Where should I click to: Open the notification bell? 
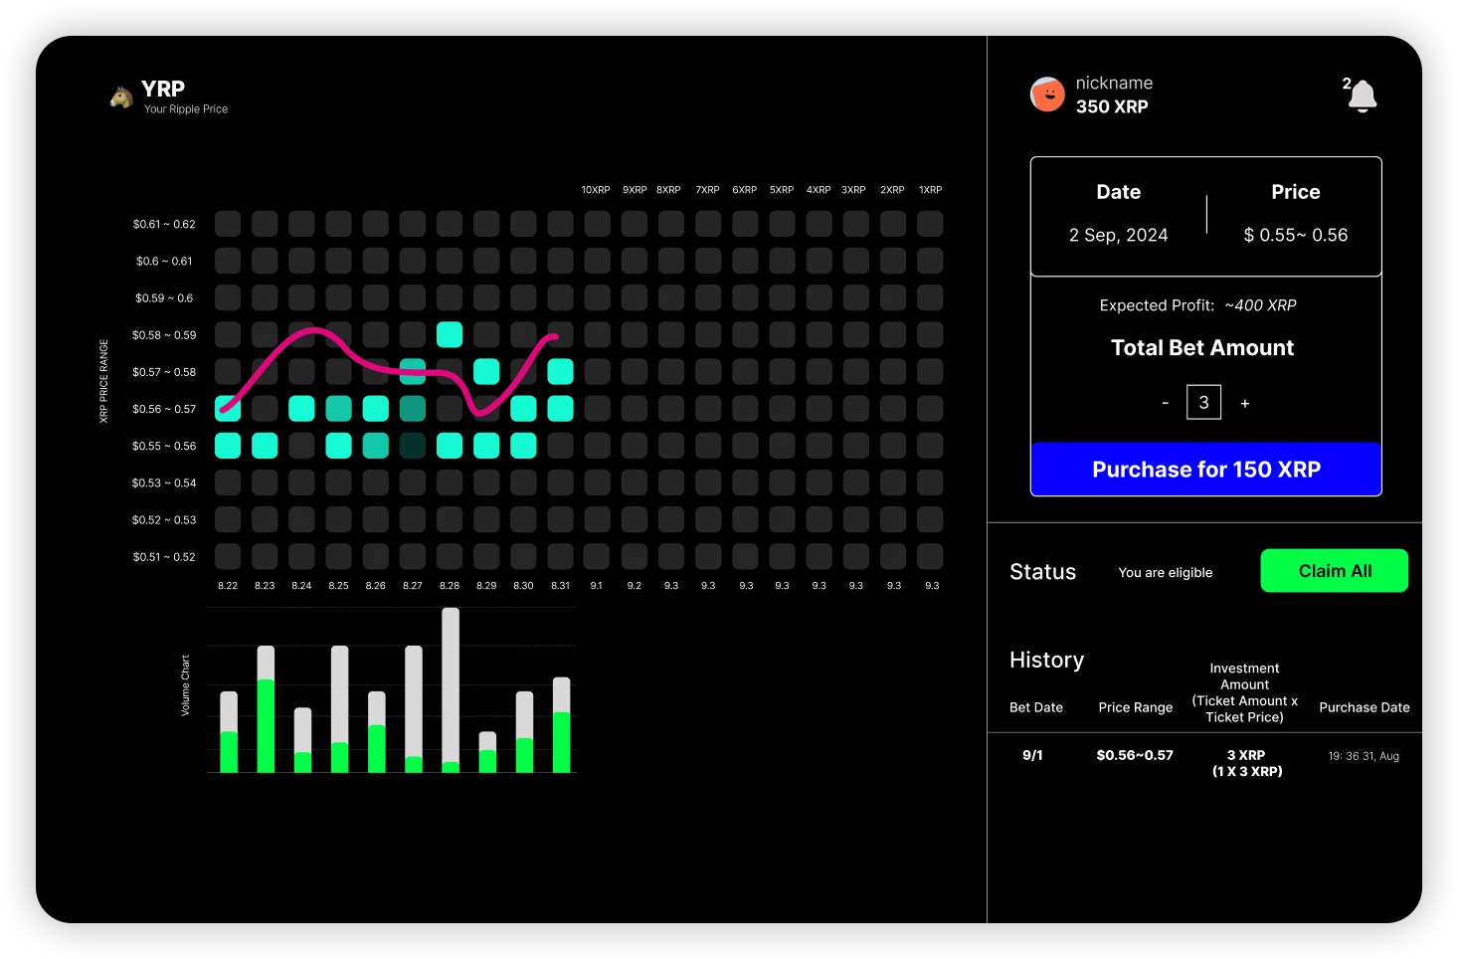pyautogui.click(x=1362, y=96)
